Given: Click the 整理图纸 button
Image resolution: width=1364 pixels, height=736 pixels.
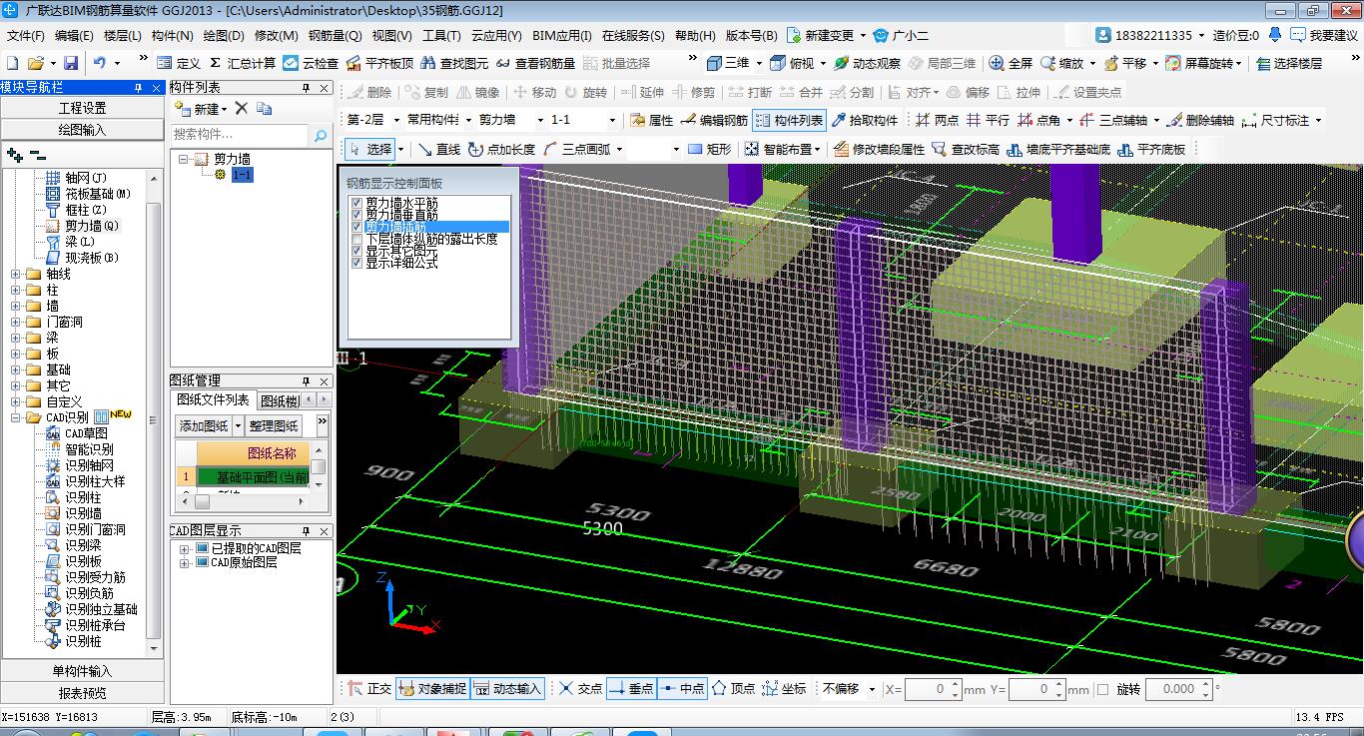Looking at the screenshot, I should coord(274,426).
